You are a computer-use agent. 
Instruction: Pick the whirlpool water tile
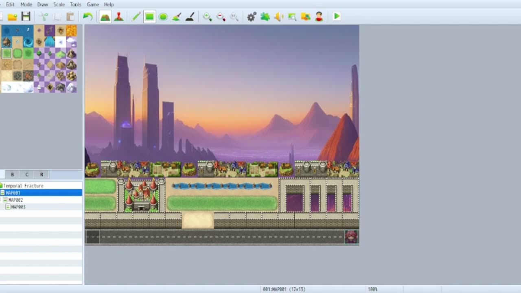28,42
